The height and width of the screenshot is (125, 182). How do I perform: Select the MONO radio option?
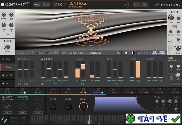pyautogui.click(x=12, y=118)
